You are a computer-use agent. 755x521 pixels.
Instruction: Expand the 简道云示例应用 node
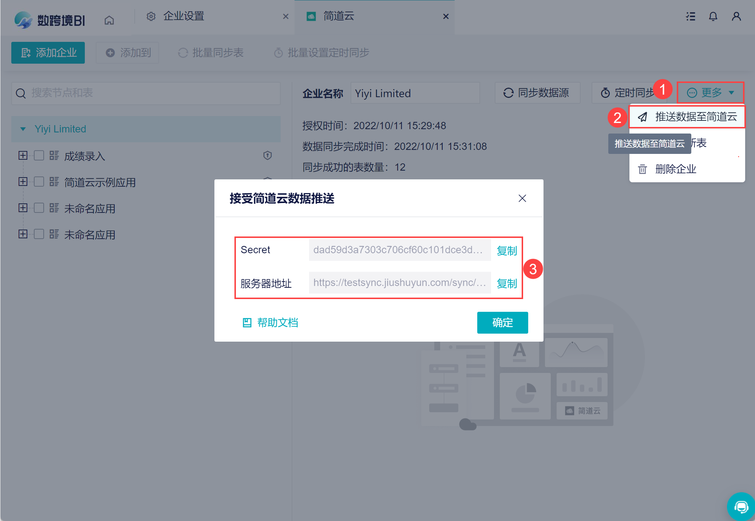23,182
